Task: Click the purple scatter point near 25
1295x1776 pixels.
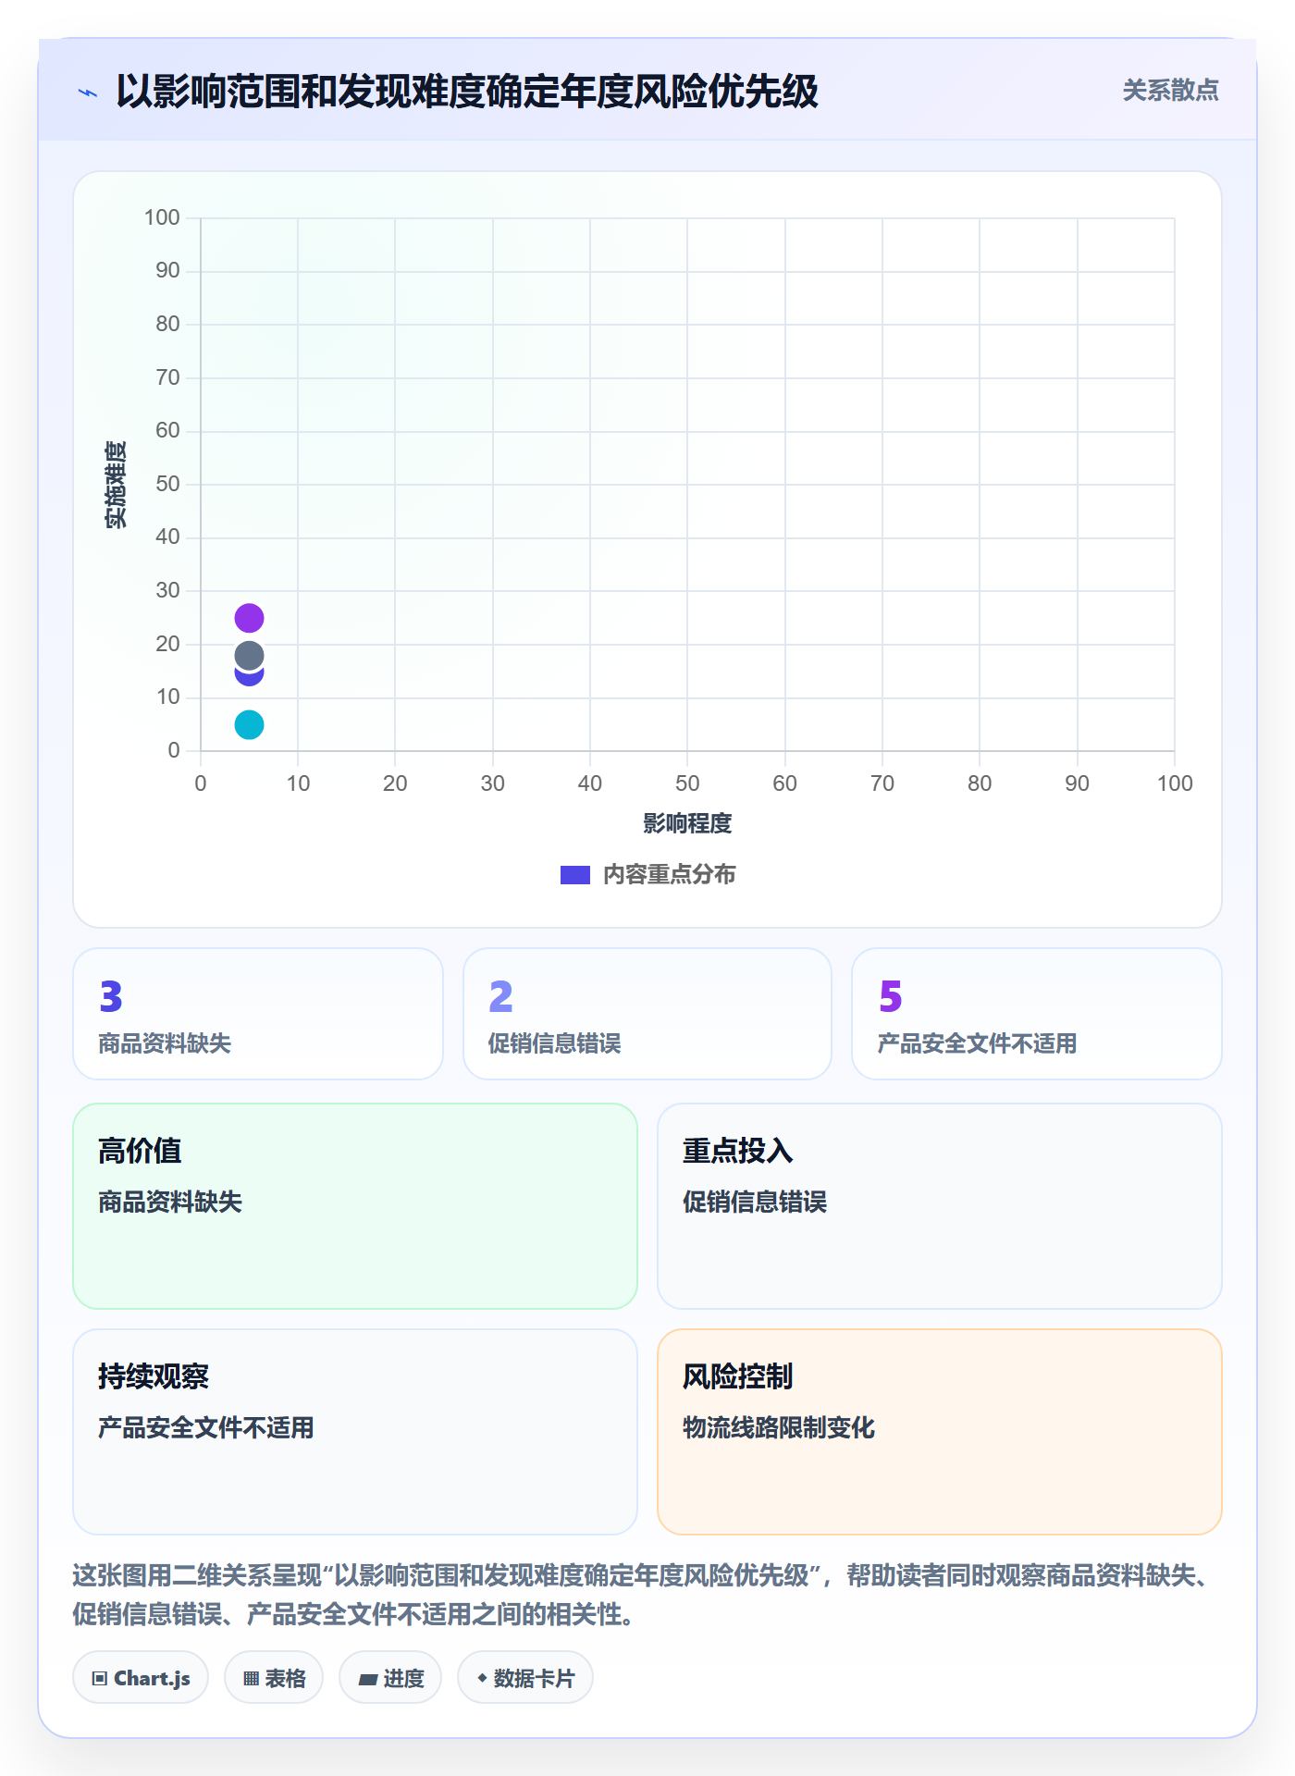Action: coord(249,618)
